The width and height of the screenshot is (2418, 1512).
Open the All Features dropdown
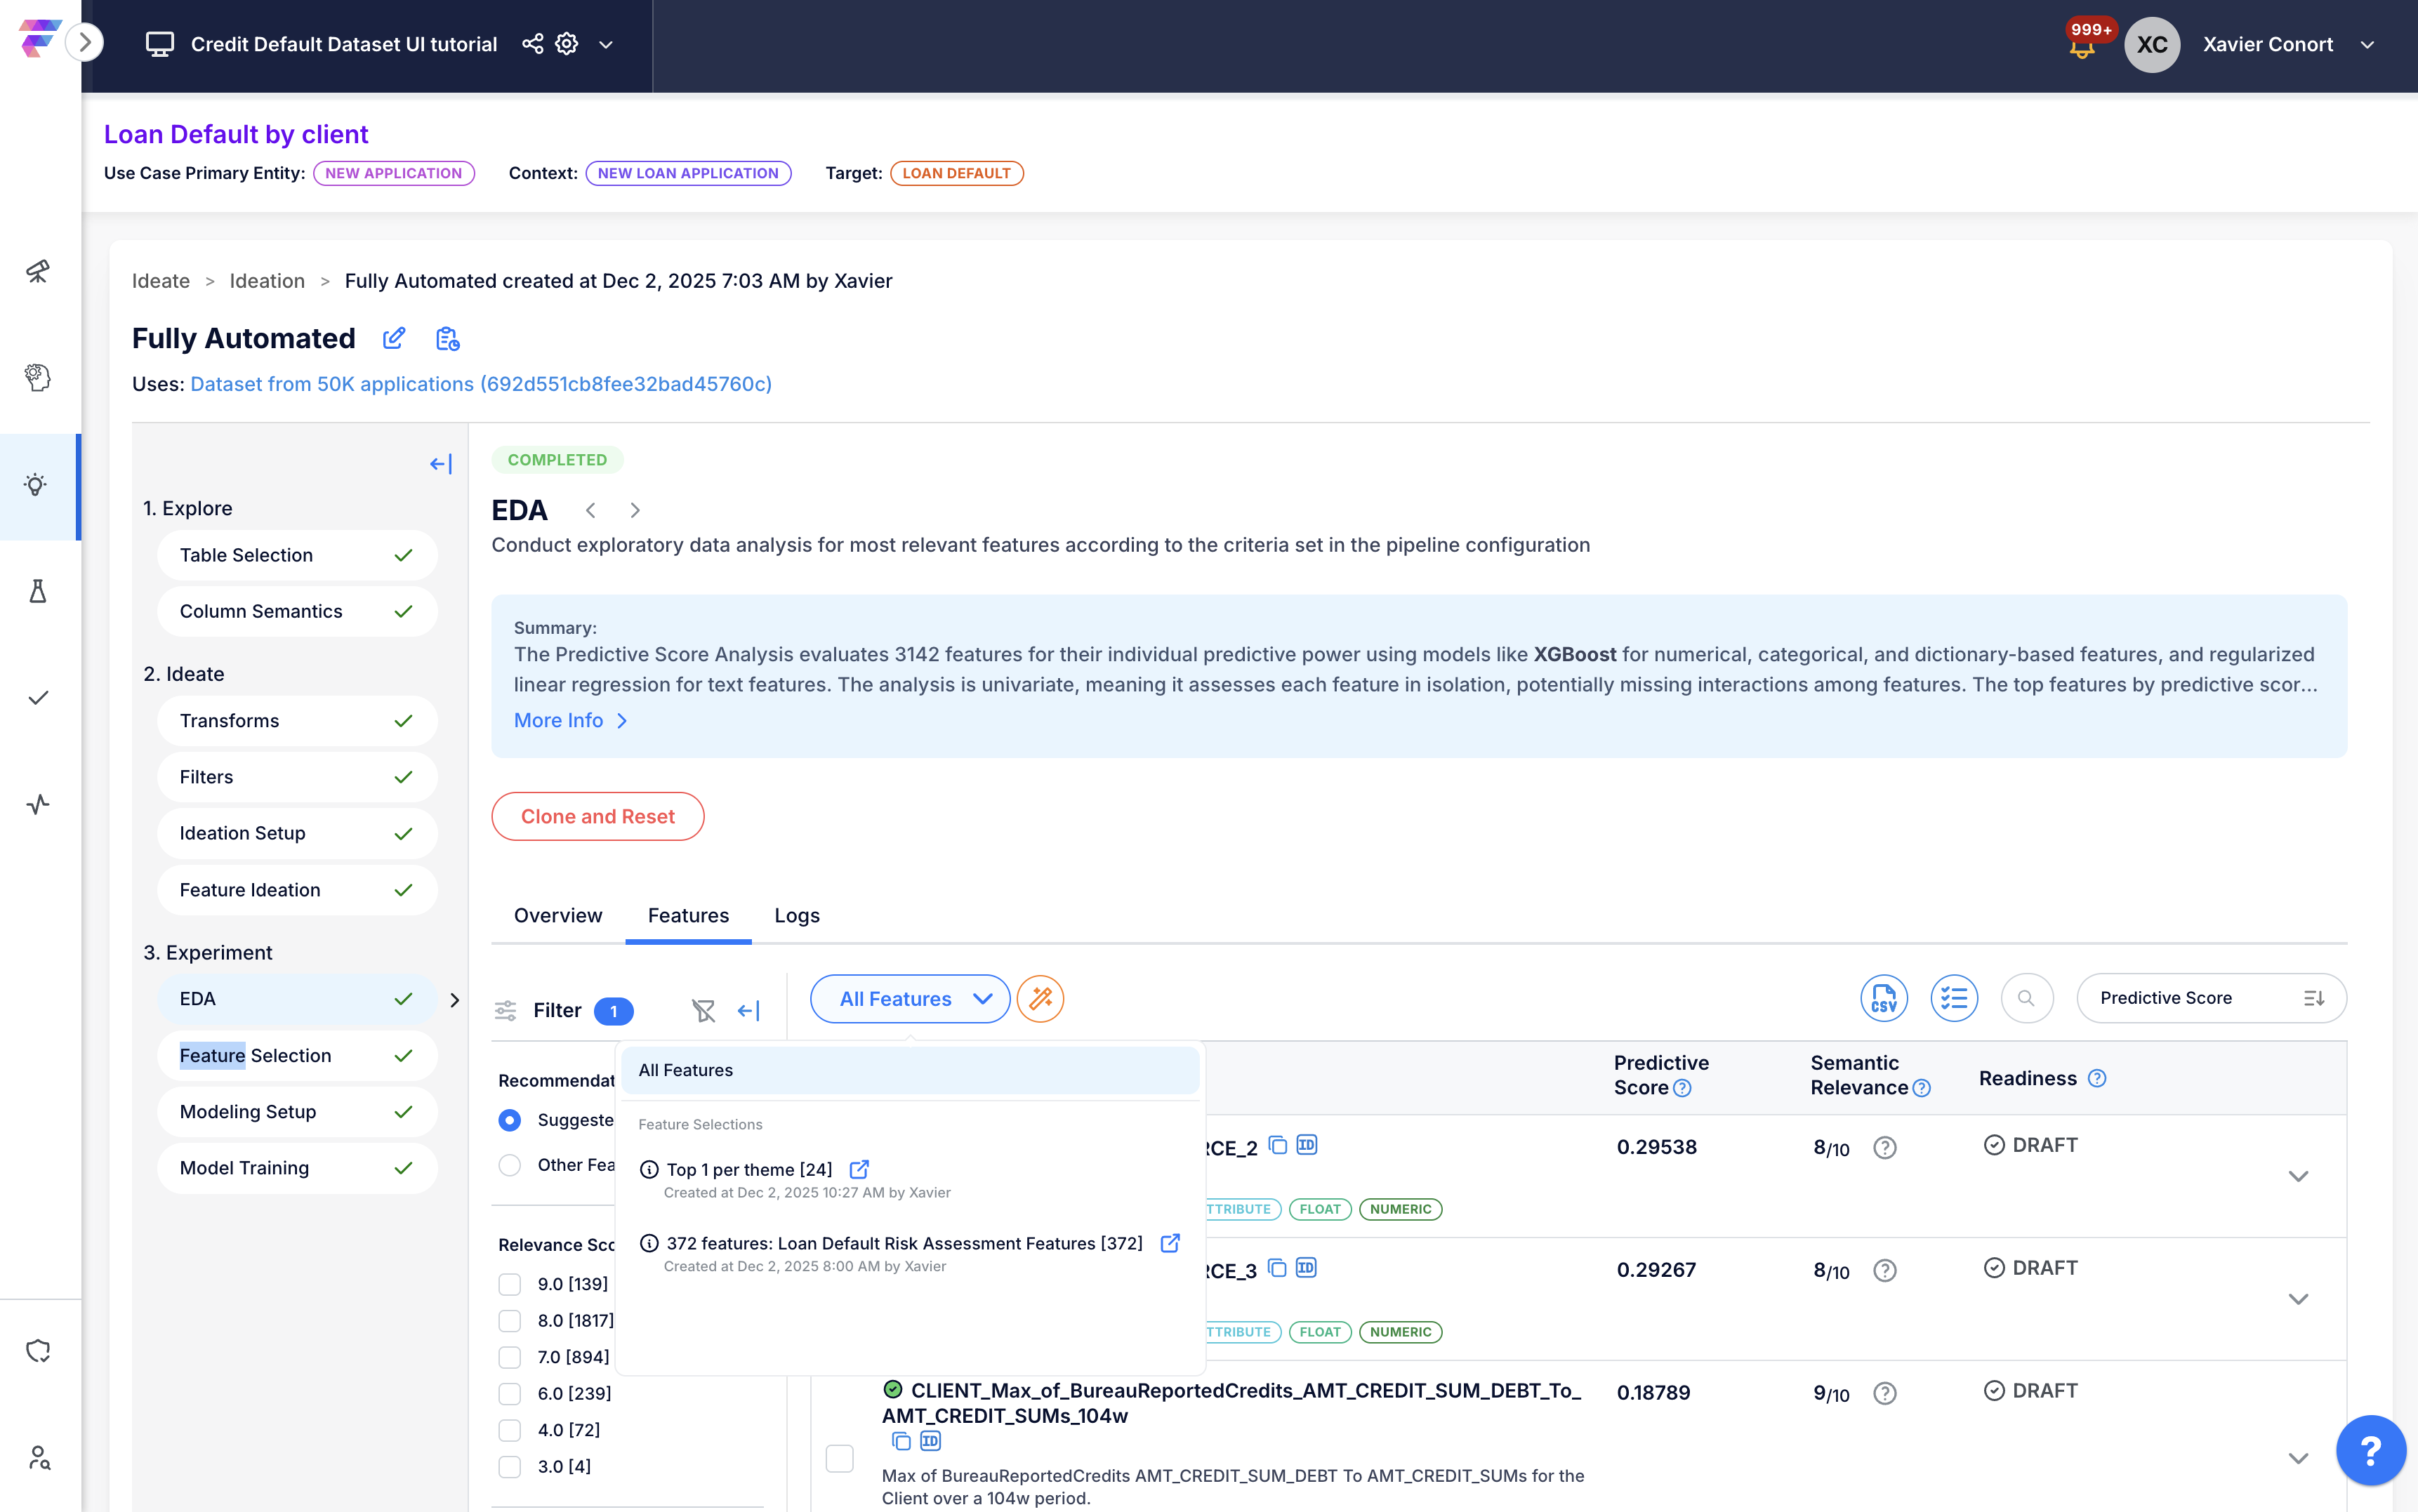[910, 998]
